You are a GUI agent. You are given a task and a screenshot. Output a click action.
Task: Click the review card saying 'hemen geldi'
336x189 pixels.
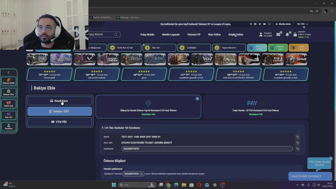tap(49, 74)
